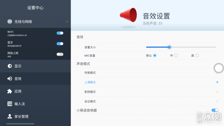Click the 当前声音: 33 text
This screenshot has height=126, width=224.
(x=152, y=23)
